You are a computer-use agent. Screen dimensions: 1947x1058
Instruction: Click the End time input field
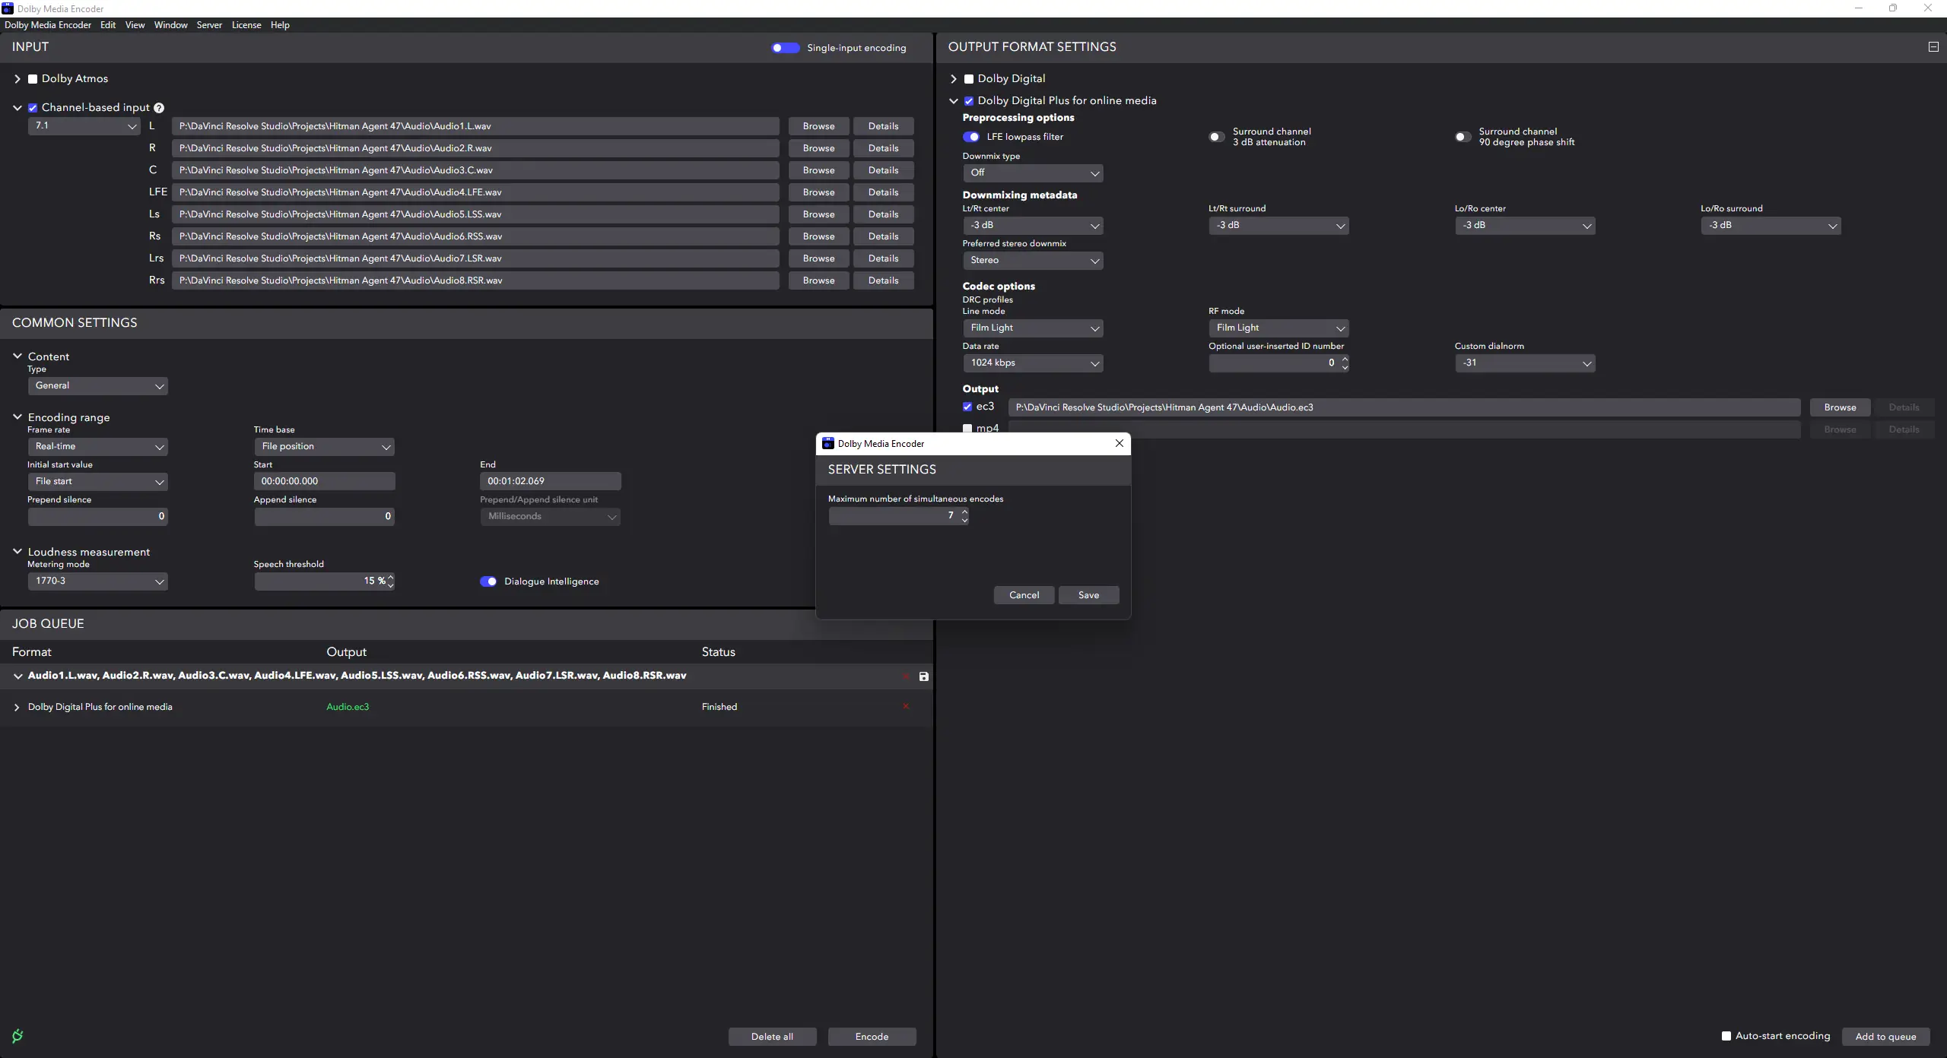click(550, 481)
